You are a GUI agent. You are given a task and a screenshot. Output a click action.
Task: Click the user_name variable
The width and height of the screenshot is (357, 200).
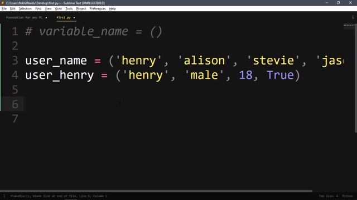(x=56, y=61)
